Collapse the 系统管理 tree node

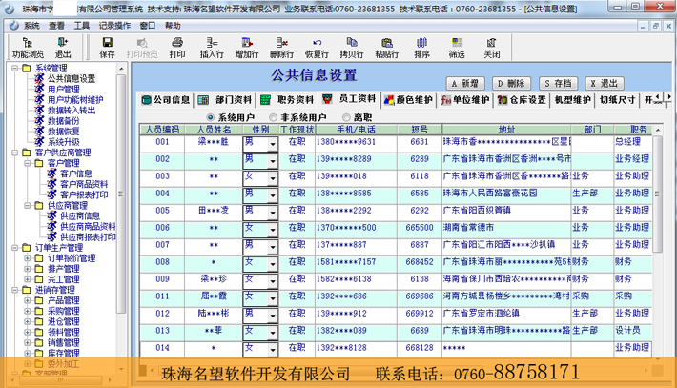pos(15,69)
